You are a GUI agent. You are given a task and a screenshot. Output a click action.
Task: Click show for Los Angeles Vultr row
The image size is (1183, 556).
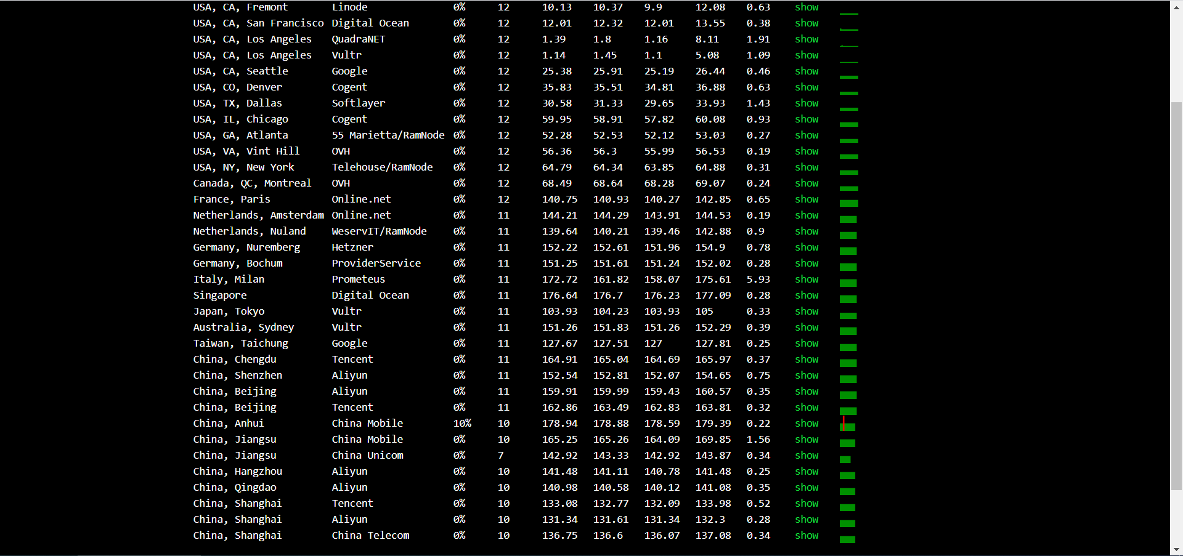(x=807, y=55)
